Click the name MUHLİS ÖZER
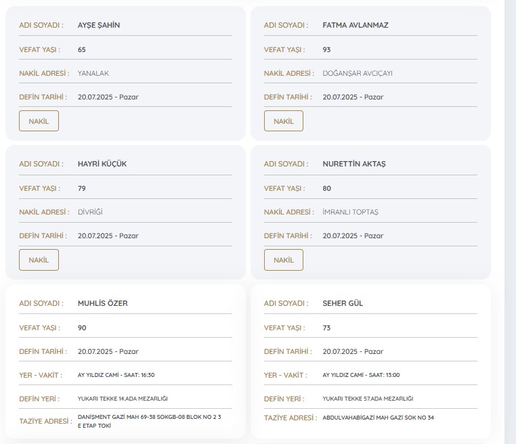The height and width of the screenshot is (444, 516). click(103, 304)
